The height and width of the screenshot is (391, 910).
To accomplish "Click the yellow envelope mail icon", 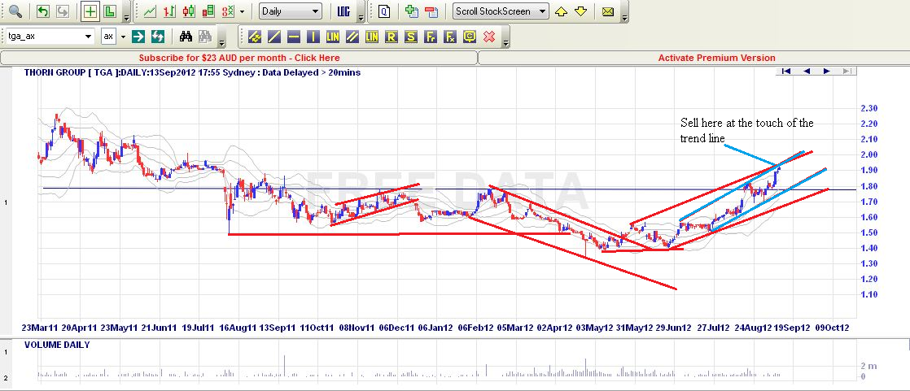I will 608,11.
